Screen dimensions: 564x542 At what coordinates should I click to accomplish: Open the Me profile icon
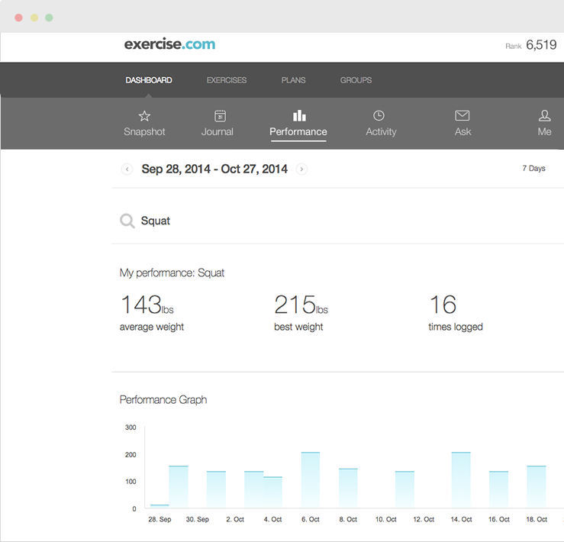pyautogui.click(x=545, y=115)
